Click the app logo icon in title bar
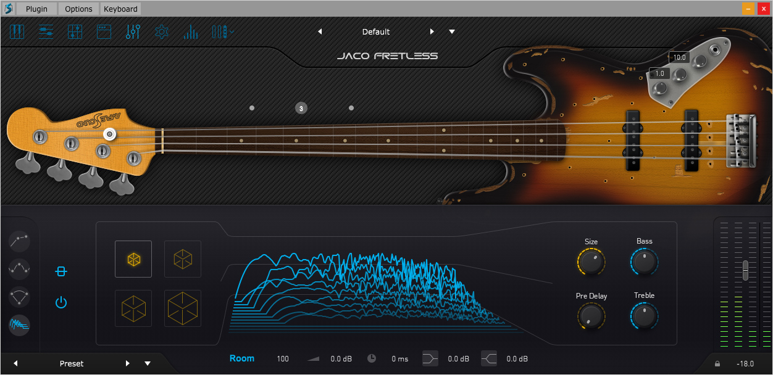773x375 pixels. click(8, 9)
